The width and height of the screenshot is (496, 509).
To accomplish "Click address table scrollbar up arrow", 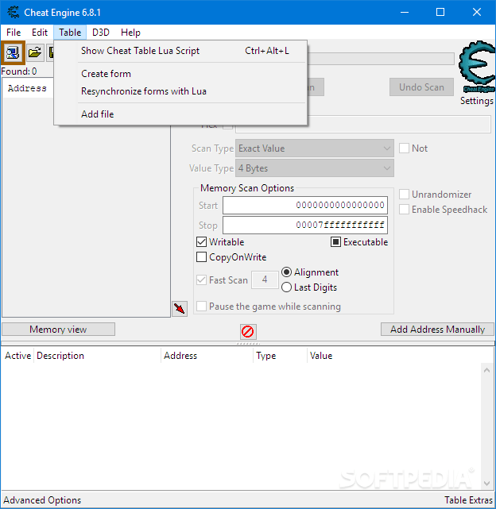I will pos(487,370).
